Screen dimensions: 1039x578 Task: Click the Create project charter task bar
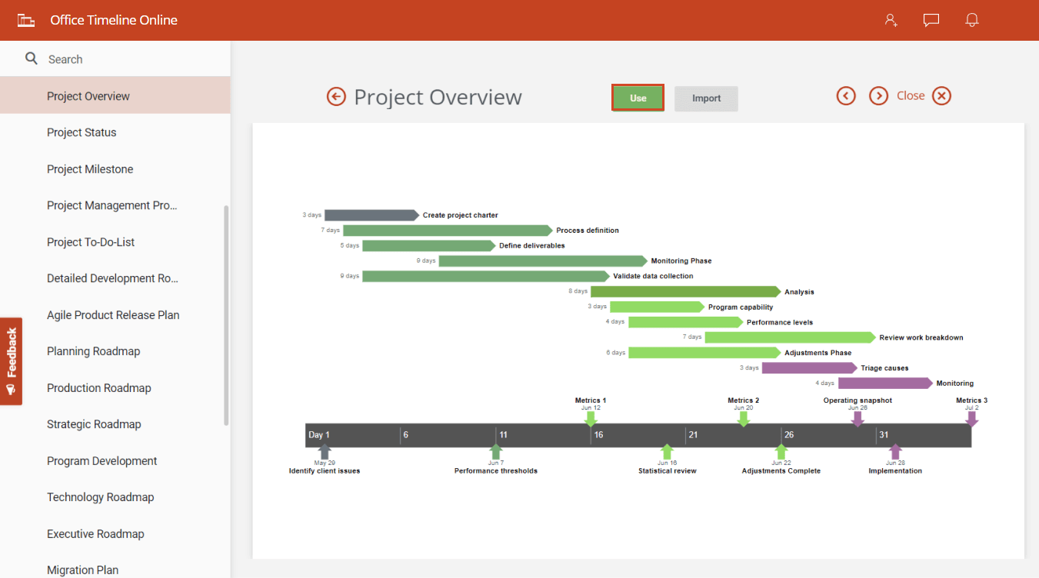371,215
